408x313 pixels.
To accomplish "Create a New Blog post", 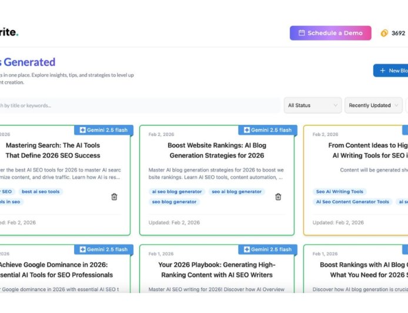I will [390, 71].
